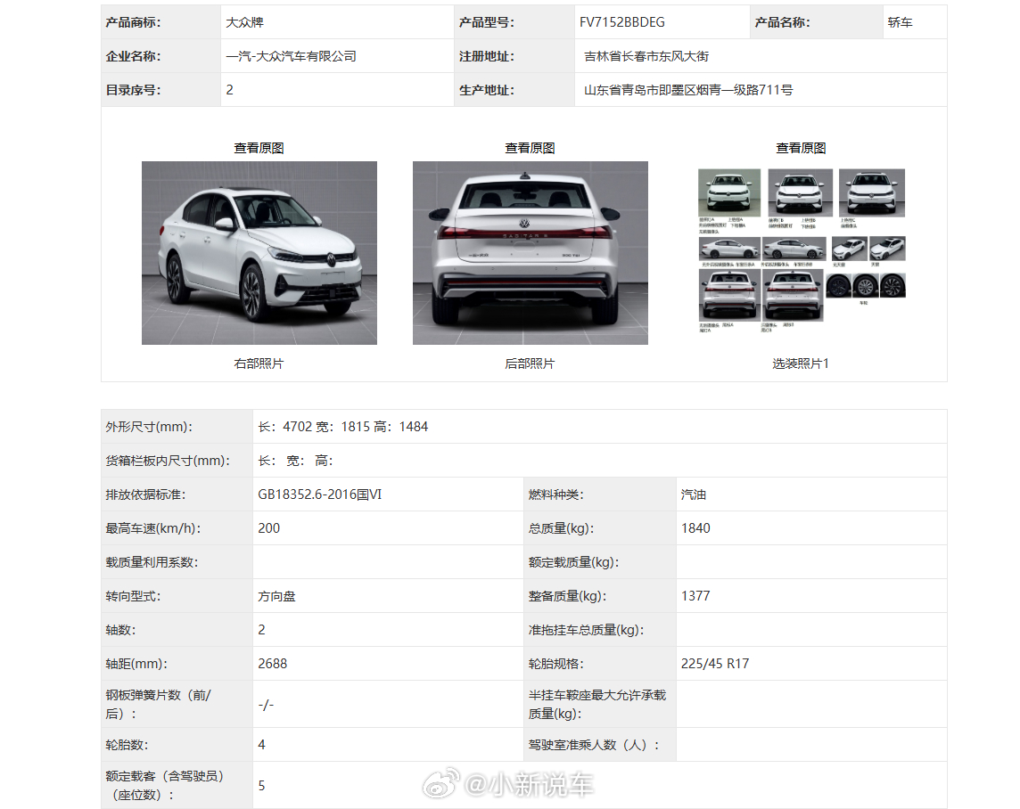Click the 燃料种类 label

click(x=556, y=494)
